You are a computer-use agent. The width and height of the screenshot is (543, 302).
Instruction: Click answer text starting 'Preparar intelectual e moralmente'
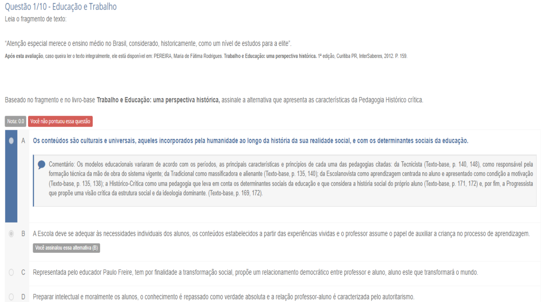223,297
